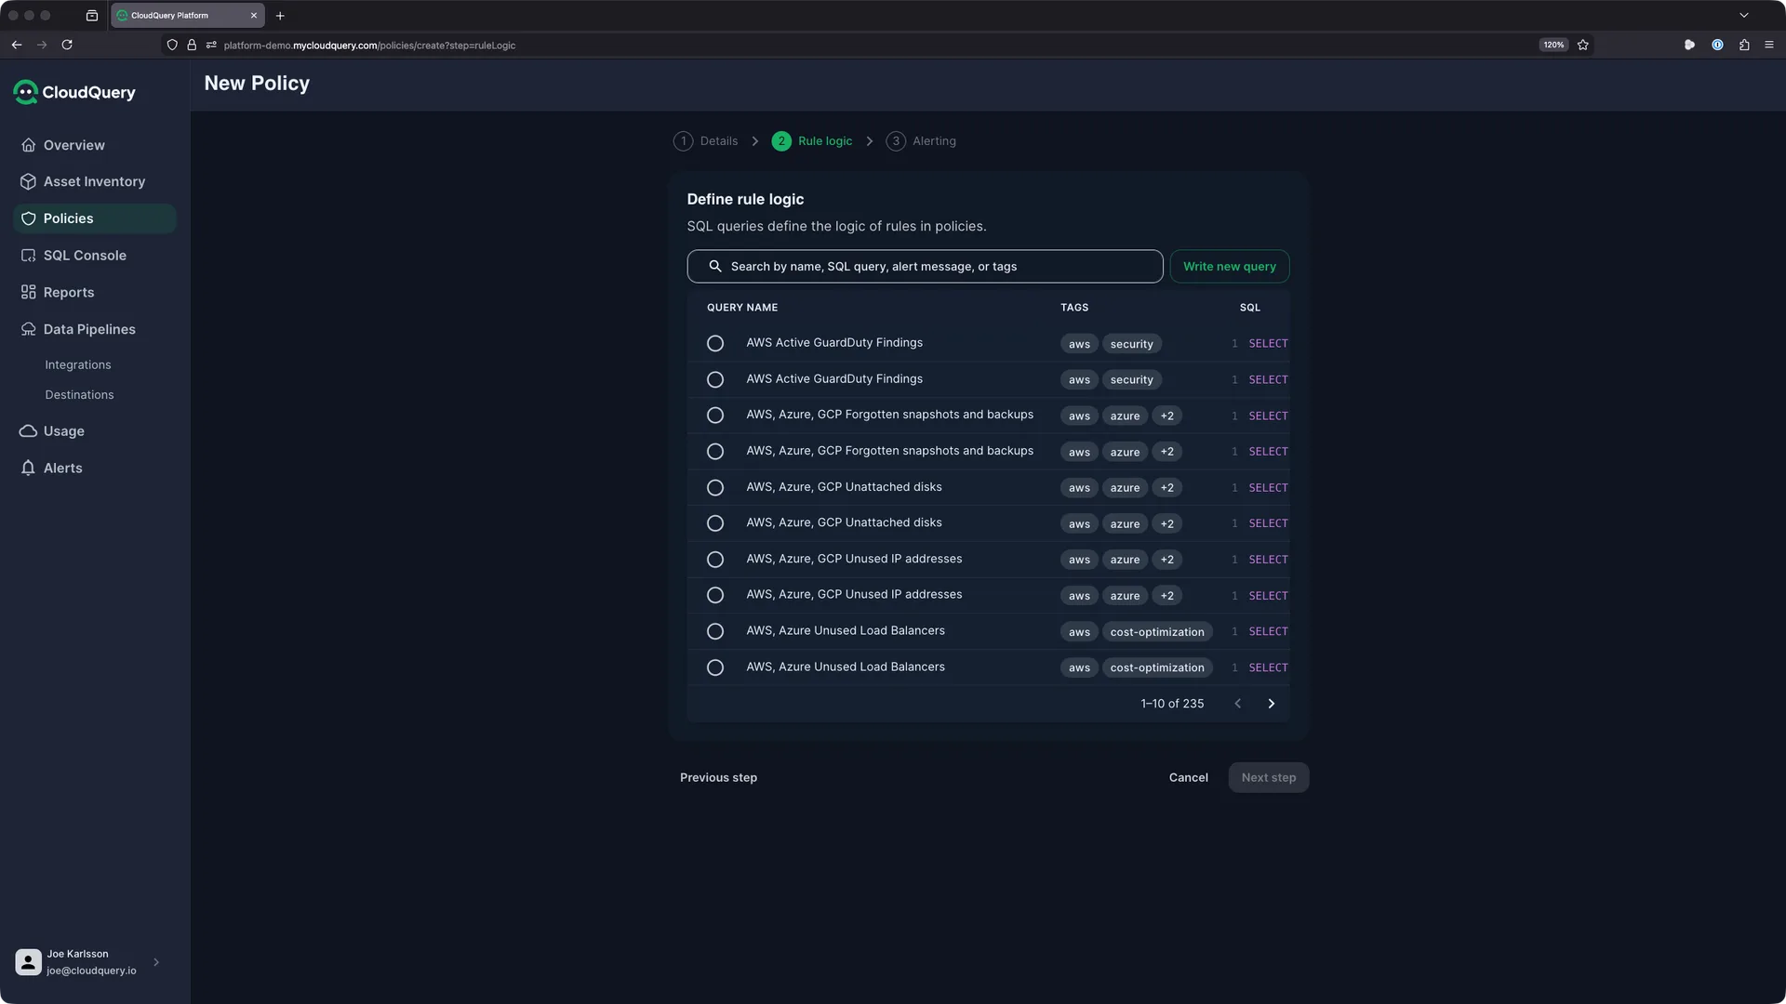Click Next step button
1786x1004 pixels.
click(1269, 778)
